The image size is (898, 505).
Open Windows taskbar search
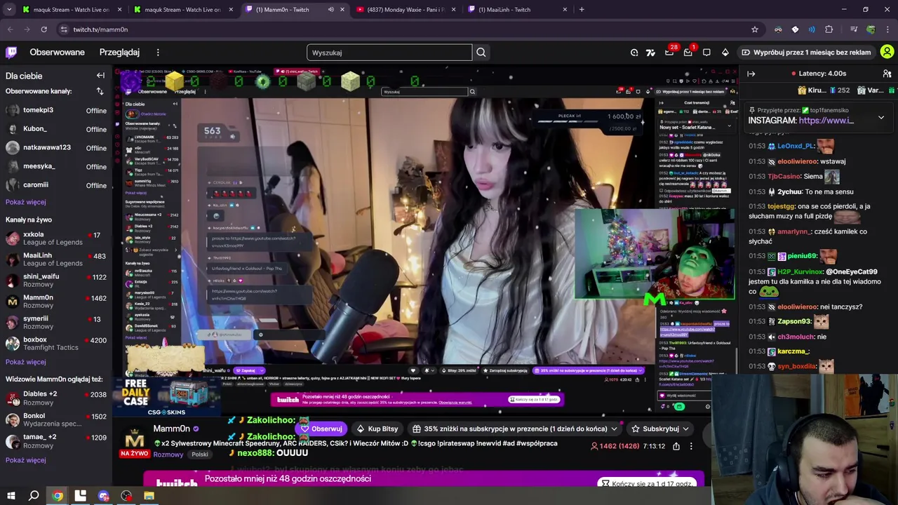[34, 496]
